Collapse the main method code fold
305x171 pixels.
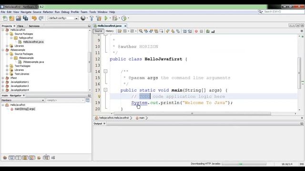click(105, 90)
